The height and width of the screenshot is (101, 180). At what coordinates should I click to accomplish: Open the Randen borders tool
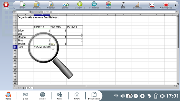tap(152, 5)
